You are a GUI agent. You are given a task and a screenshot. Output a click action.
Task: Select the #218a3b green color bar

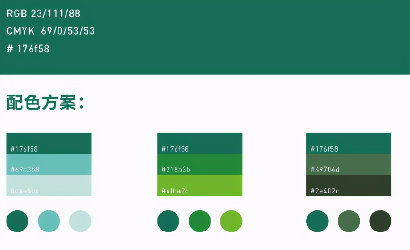(x=199, y=164)
